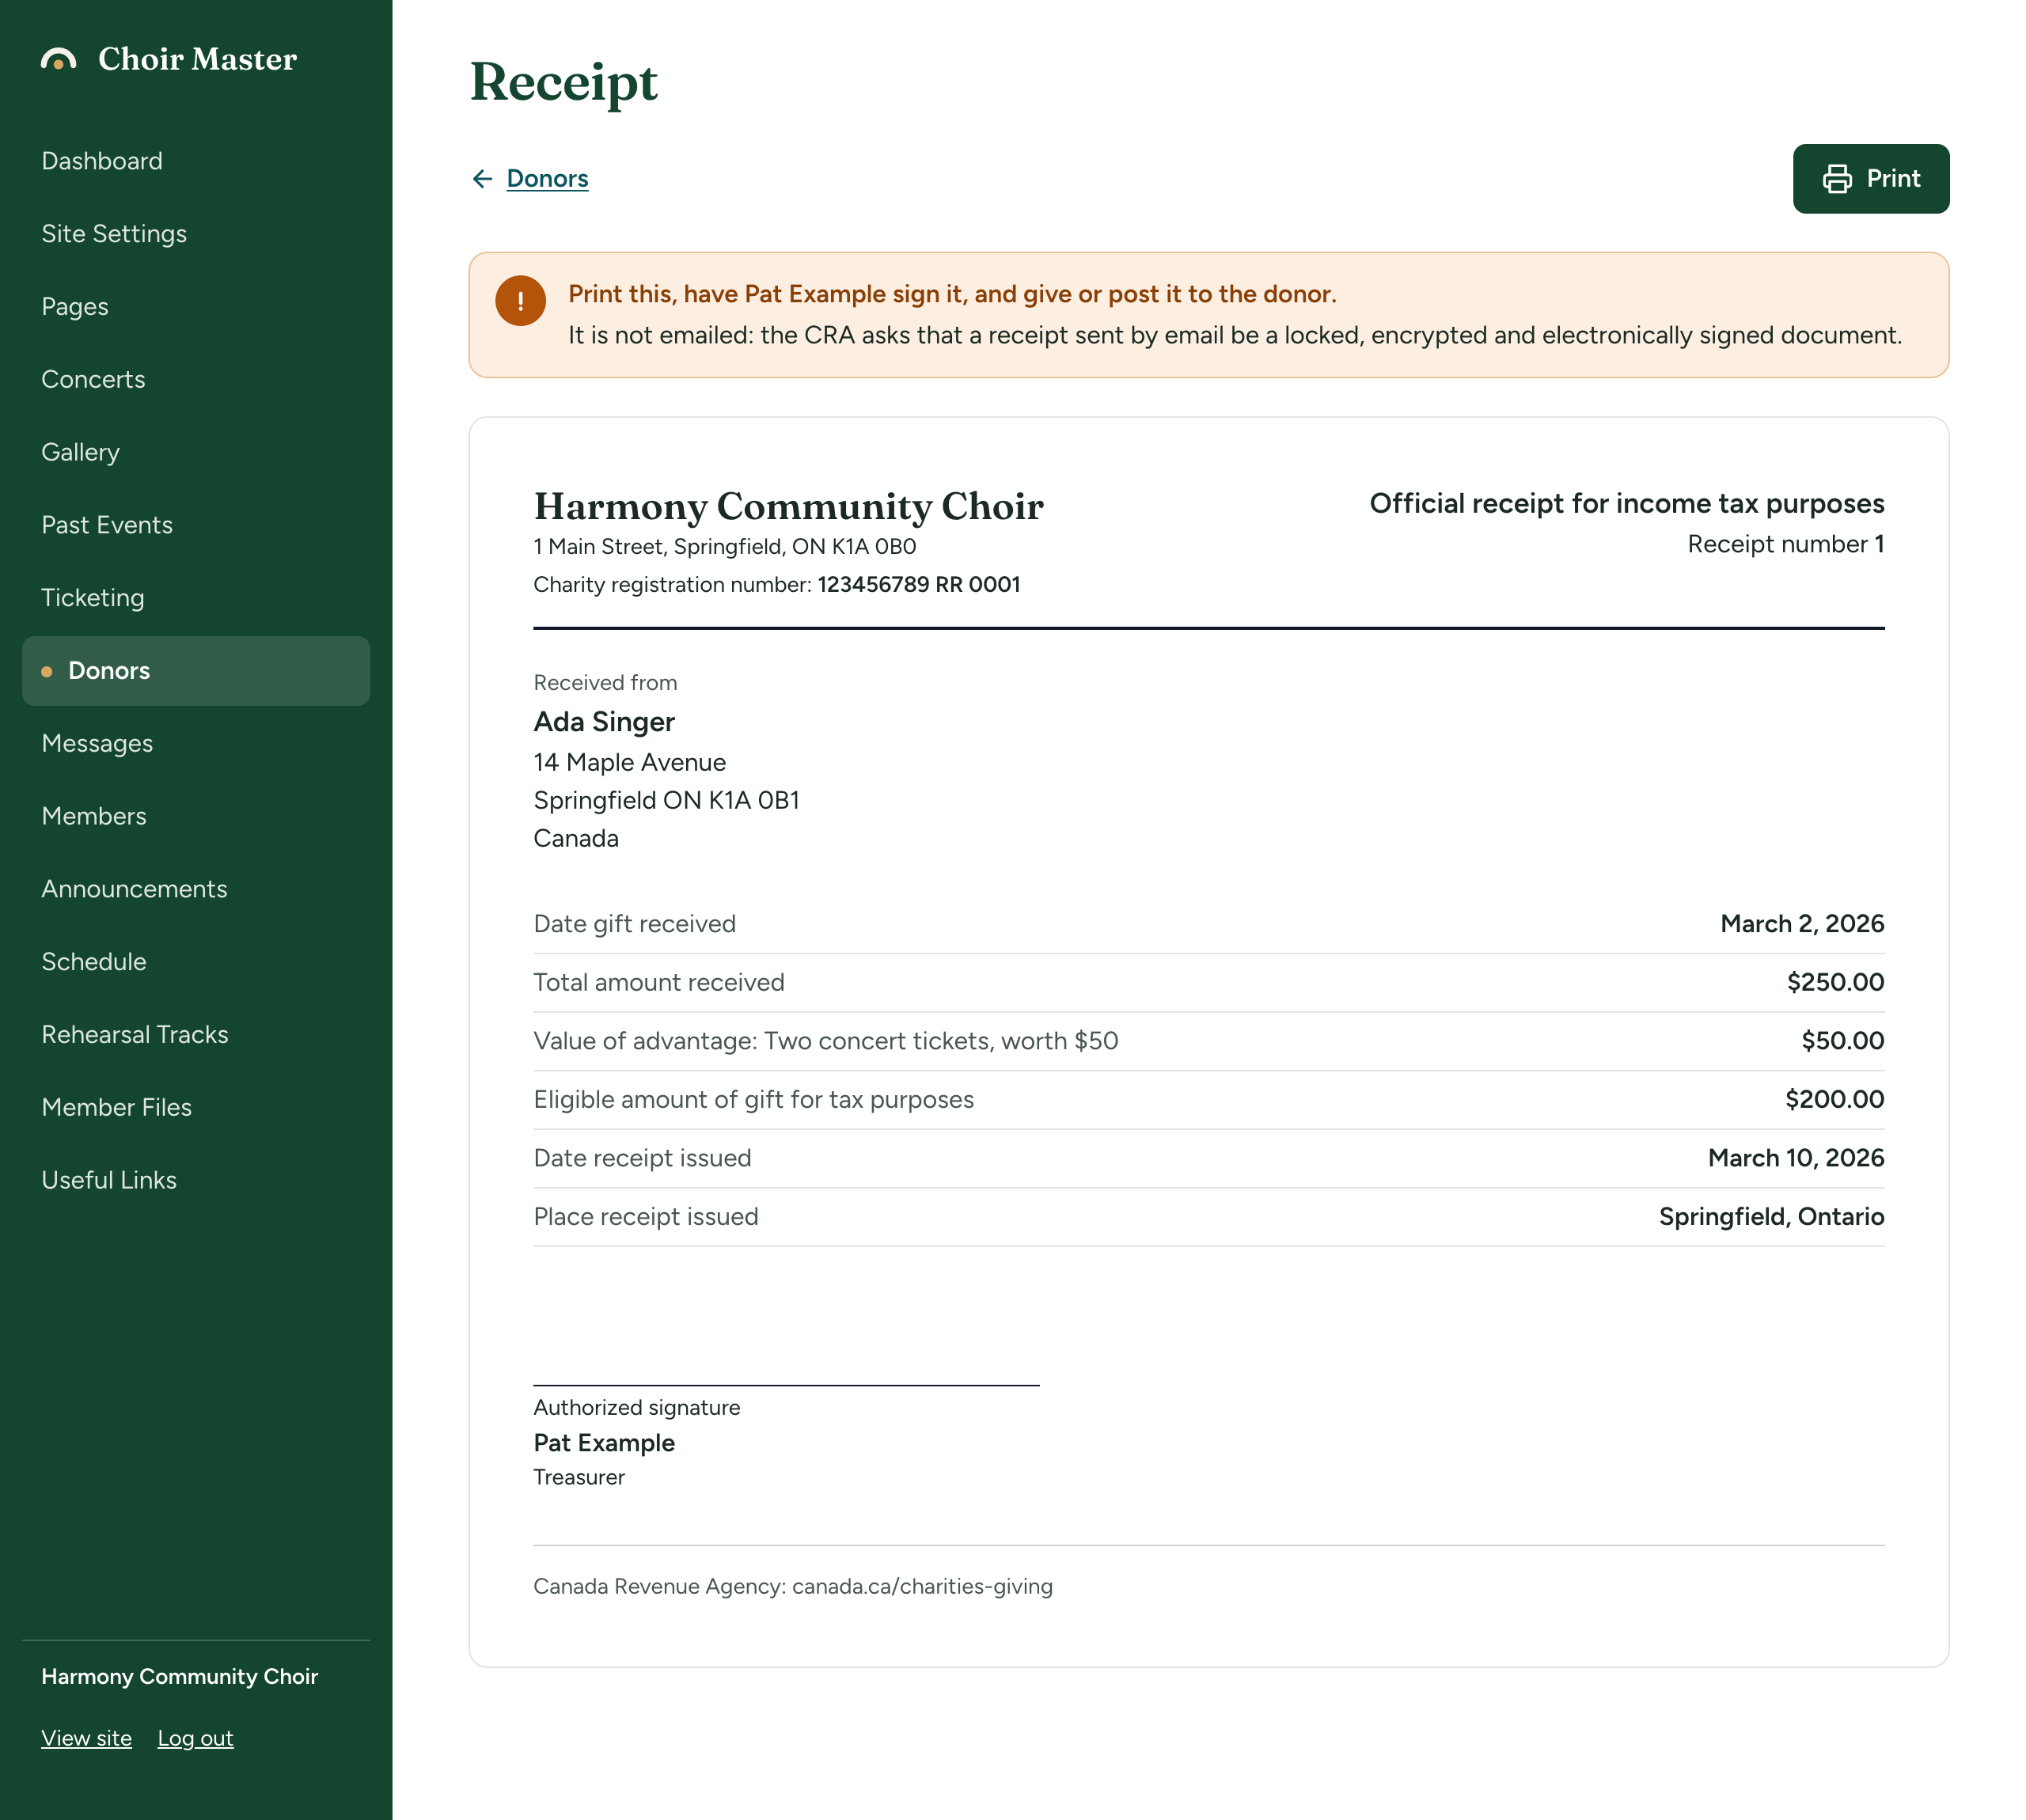Image resolution: width=2026 pixels, height=1820 pixels.
Task: Click Springfield, Ontario place value
Action: pyautogui.click(x=1771, y=1217)
